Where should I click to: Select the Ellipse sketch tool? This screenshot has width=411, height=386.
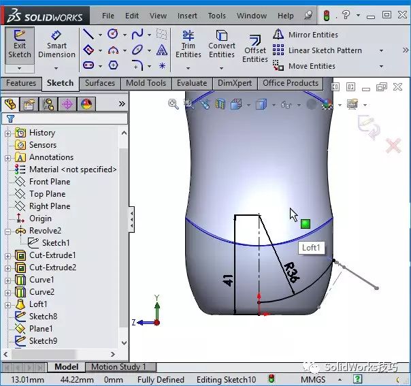(137, 50)
